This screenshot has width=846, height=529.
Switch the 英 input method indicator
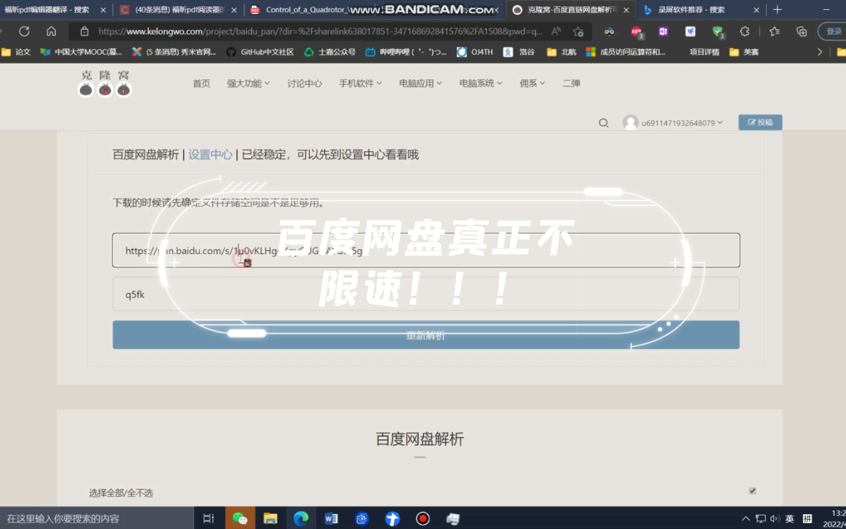[x=790, y=519]
